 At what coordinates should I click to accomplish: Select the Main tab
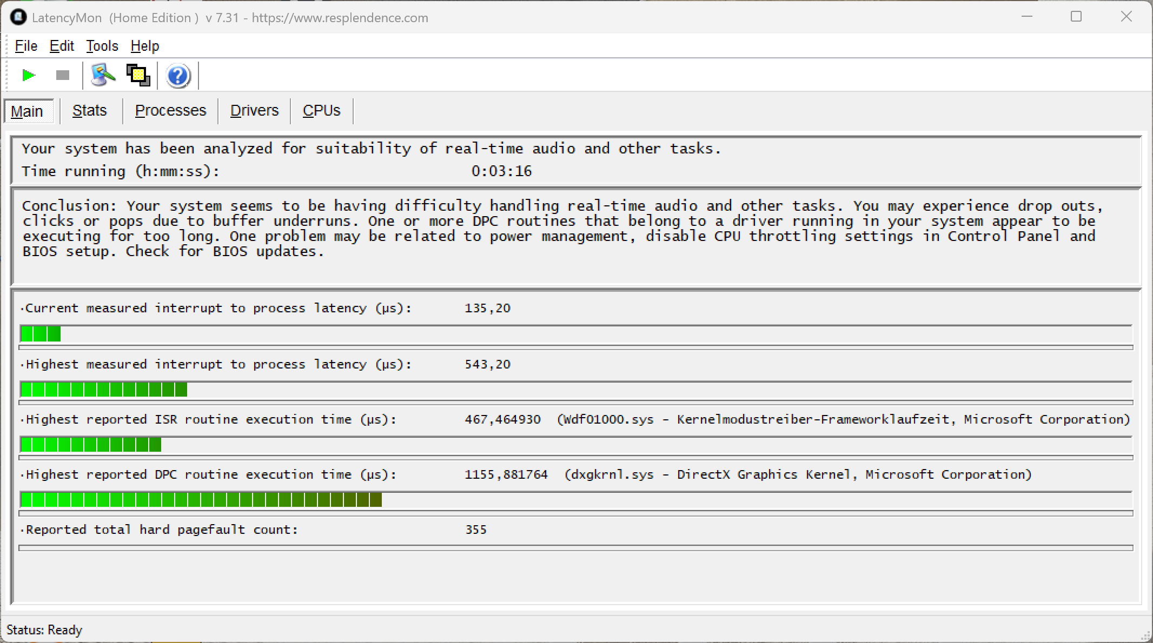tap(27, 111)
